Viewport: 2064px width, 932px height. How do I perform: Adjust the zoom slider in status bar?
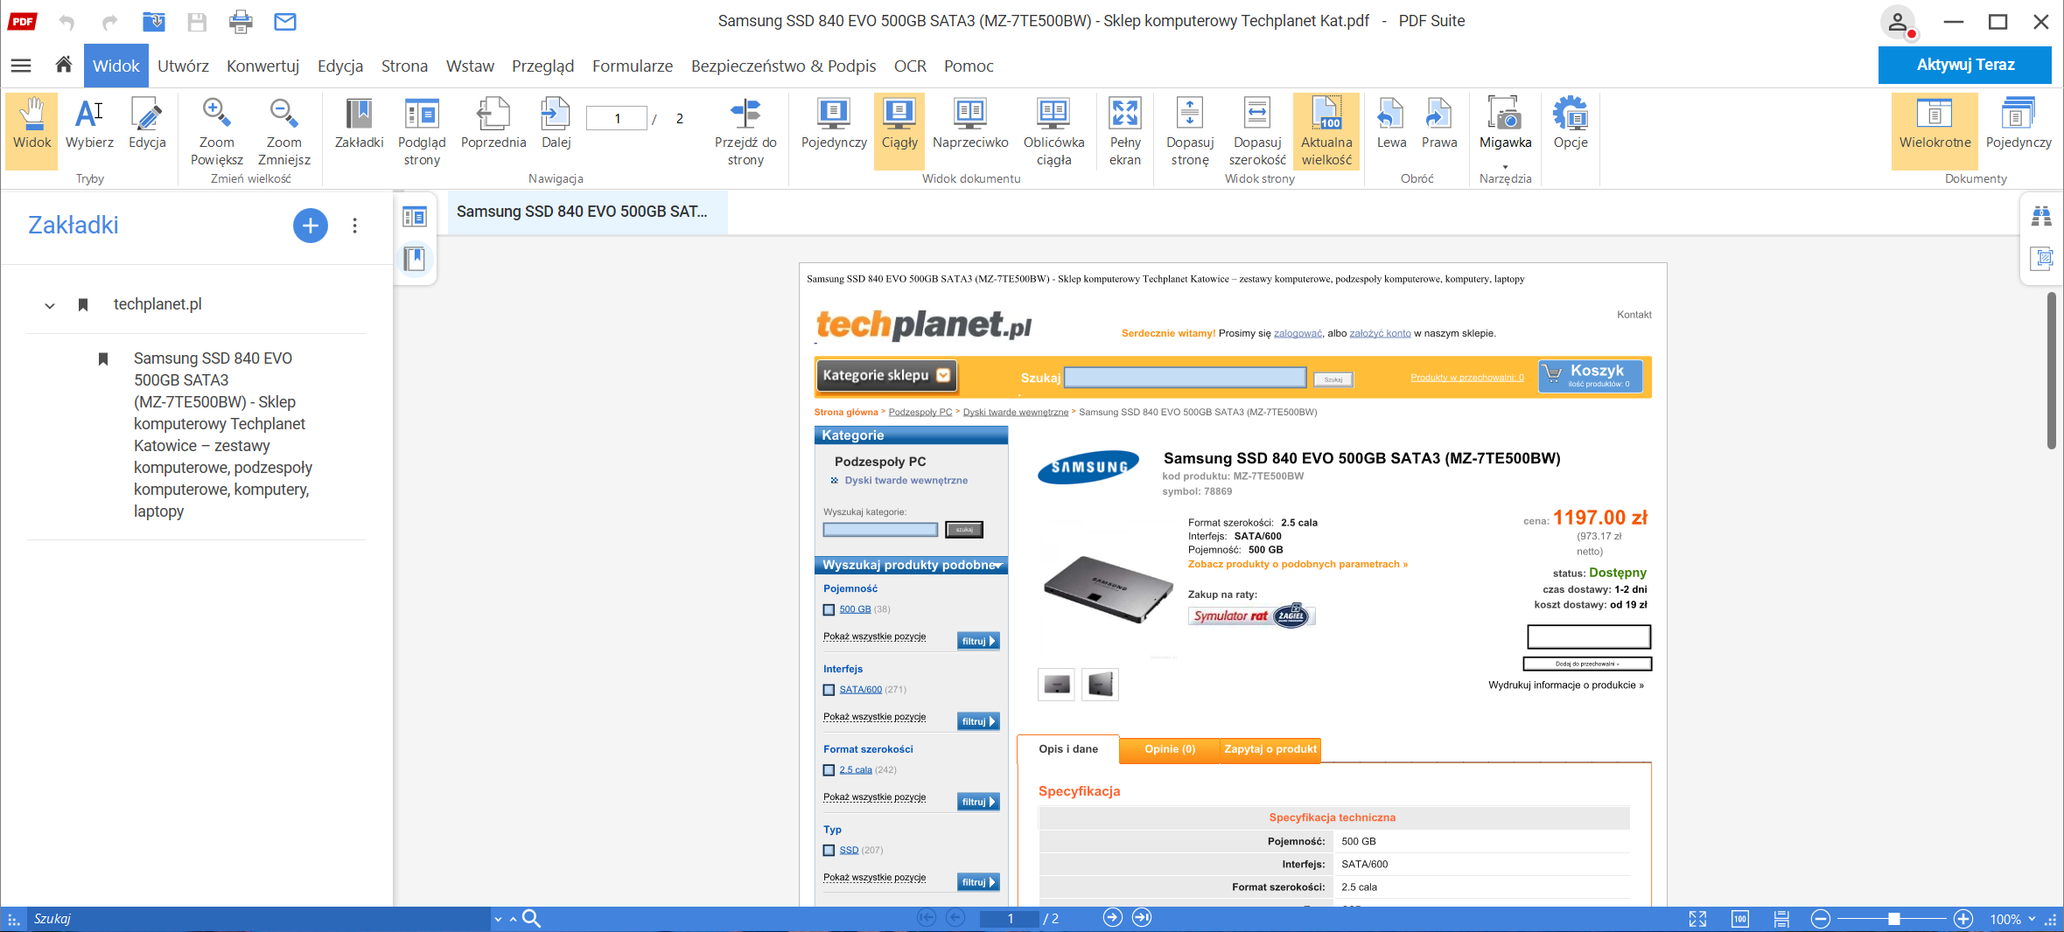click(x=1893, y=919)
